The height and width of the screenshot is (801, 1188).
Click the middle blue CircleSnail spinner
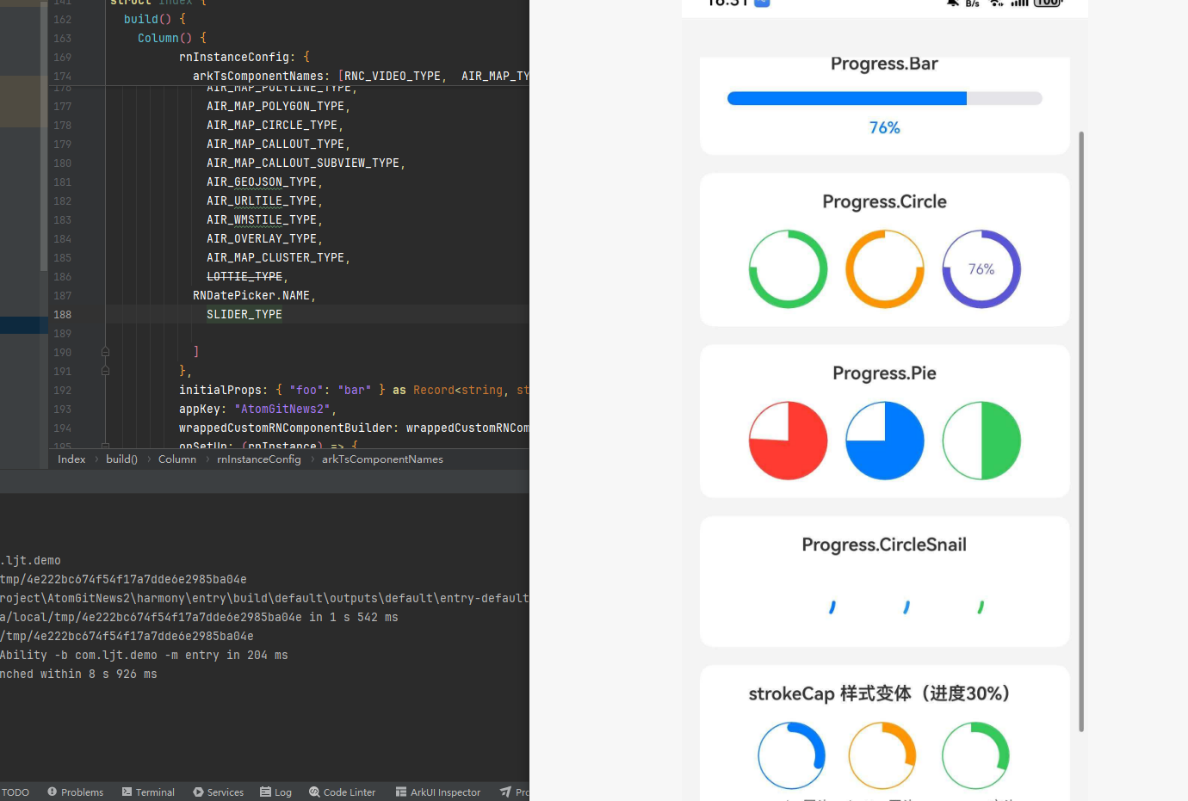pos(906,607)
